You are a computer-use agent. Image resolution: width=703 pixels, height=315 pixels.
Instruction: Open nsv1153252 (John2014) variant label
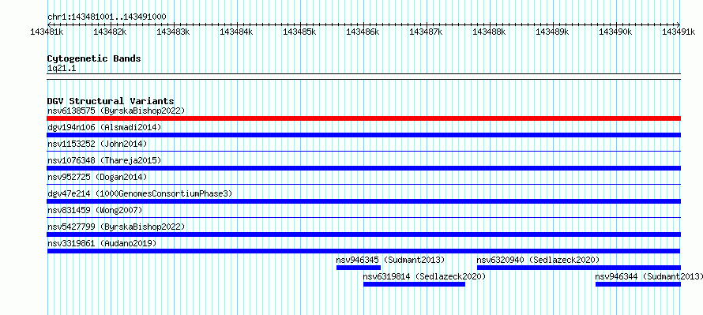pyautogui.click(x=97, y=144)
